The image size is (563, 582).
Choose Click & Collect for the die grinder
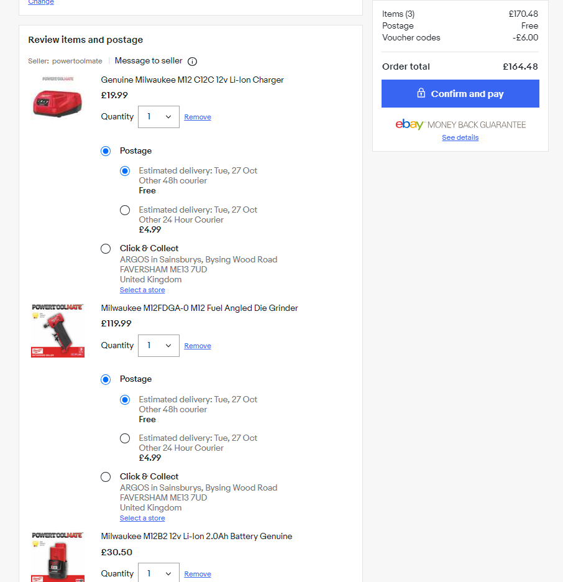(x=106, y=477)
